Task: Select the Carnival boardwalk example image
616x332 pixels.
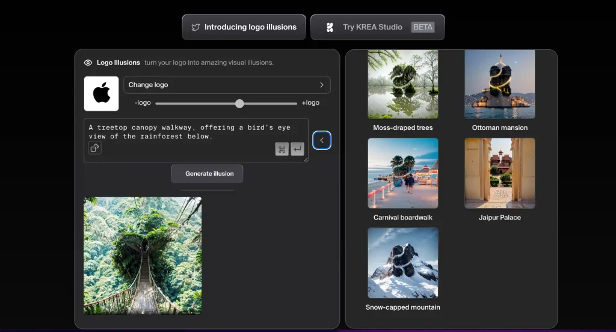Action: pos(402,173)
